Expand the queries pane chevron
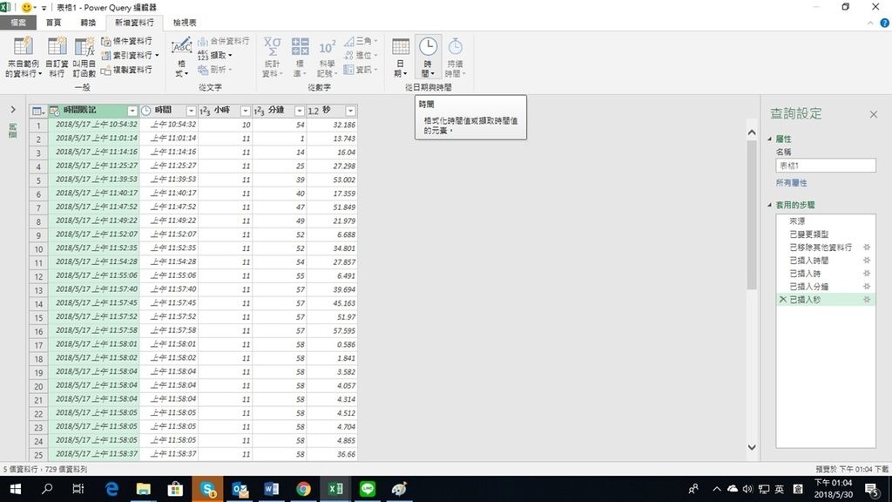 click(13, 110)
